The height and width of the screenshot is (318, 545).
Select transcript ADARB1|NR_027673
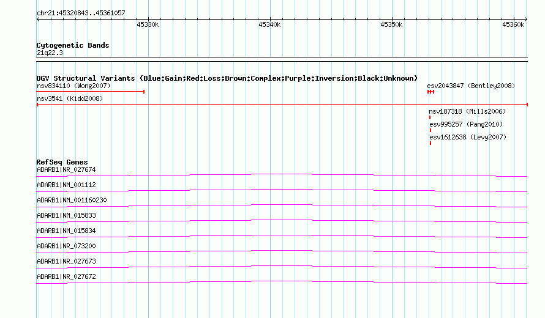66,261
